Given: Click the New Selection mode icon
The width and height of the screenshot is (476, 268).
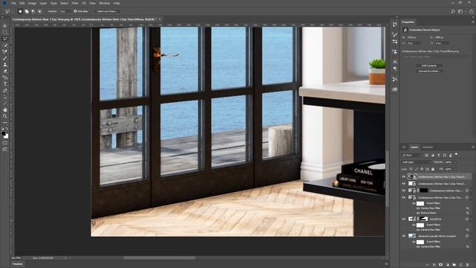Looking at the screenshot, I should tap(20, 11).
